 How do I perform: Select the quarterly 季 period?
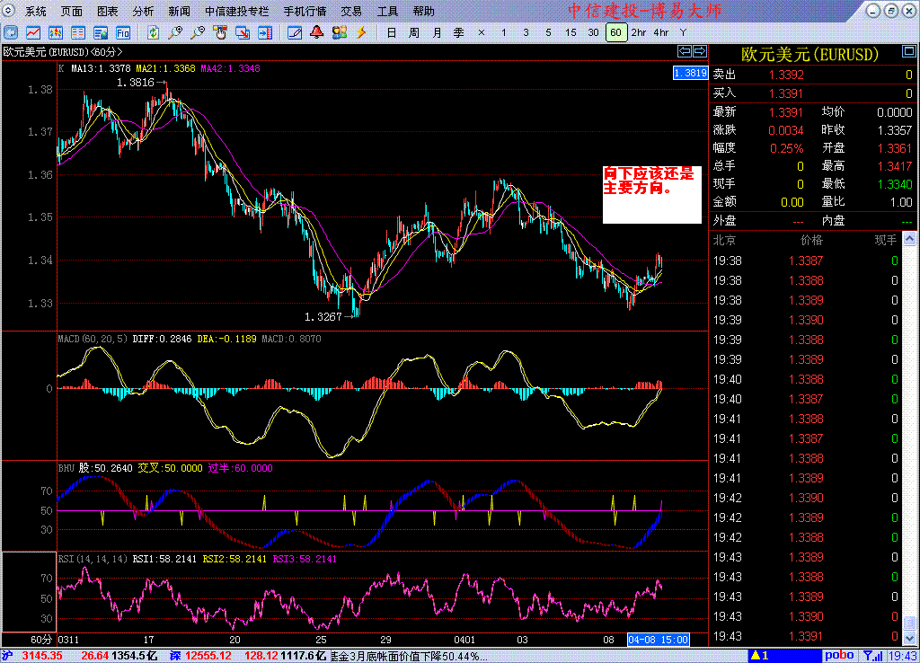(x=459, y=33)
